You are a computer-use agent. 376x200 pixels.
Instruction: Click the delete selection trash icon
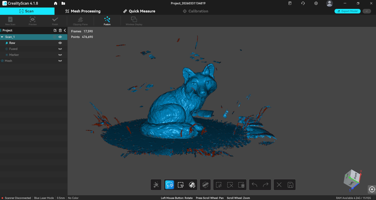coord(241,185)
